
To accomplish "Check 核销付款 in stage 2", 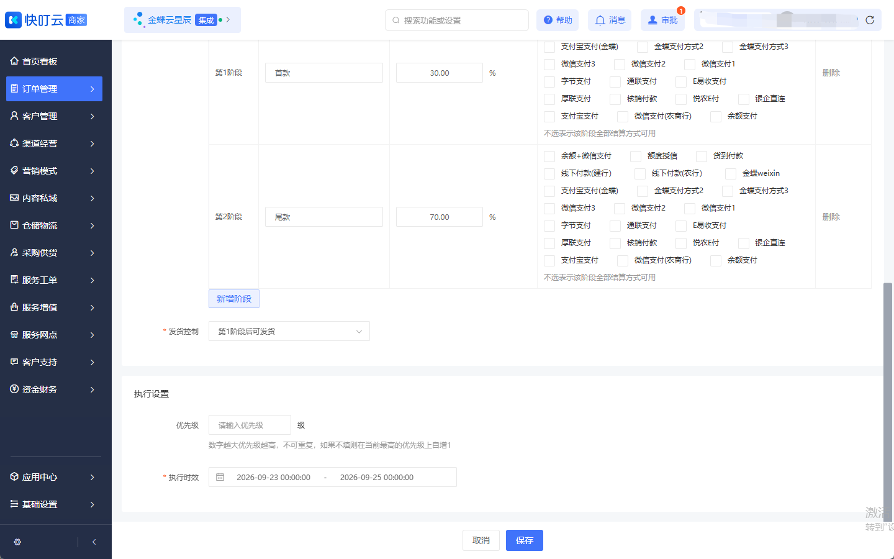I will (615, 243).
